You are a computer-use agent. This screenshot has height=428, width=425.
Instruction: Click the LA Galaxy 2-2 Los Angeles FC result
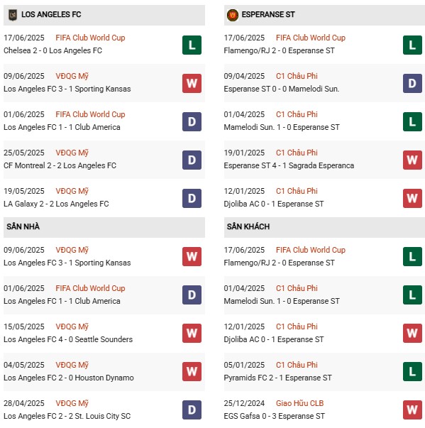(56, 204)
